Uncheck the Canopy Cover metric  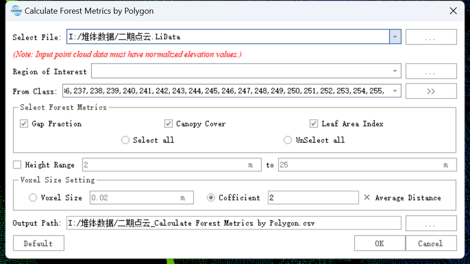click(168, 123)
